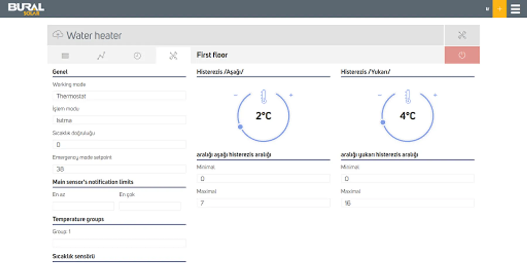Image resolution: width=527 pixels, height=263 pixels.
Task: Open the chart graph tab
Action: click(x=101, y=56)
